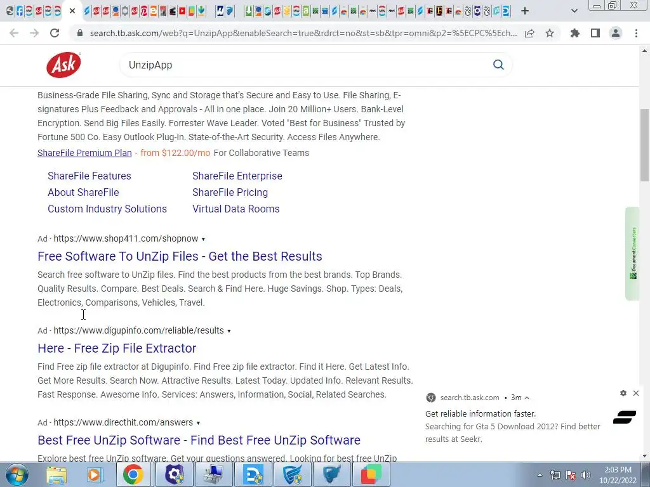The image size is (650, 487).
Task: Expand shop411.com ad dropdown arrow
Action: click(x=203, y=239)
